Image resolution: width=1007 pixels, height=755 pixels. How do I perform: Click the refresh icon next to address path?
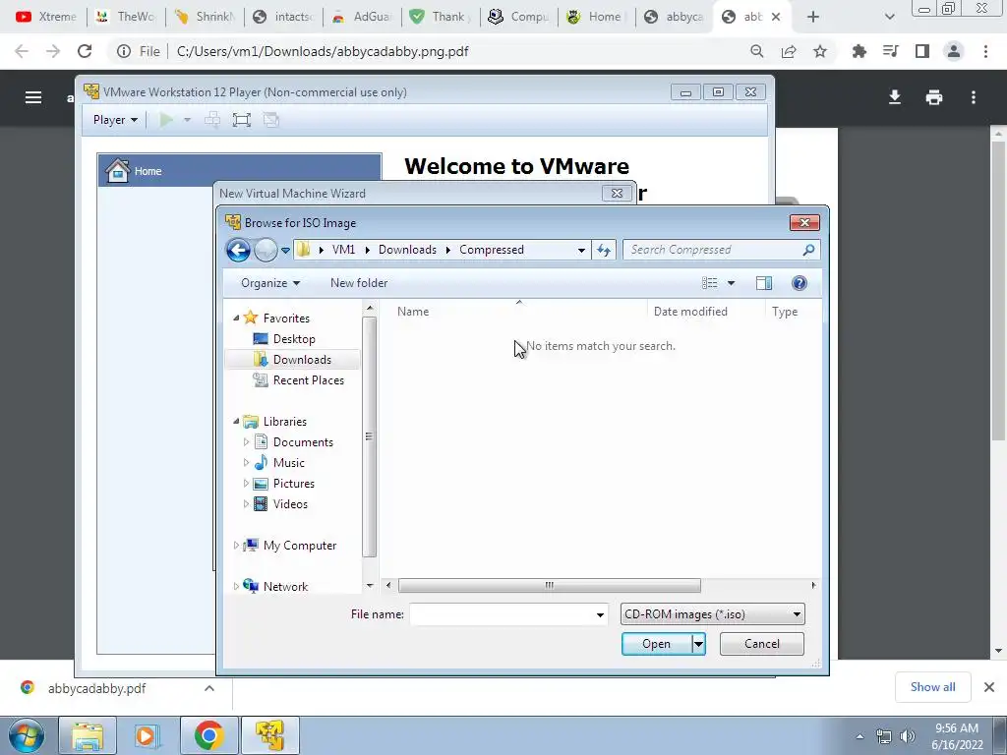click(x=604, y=250)
